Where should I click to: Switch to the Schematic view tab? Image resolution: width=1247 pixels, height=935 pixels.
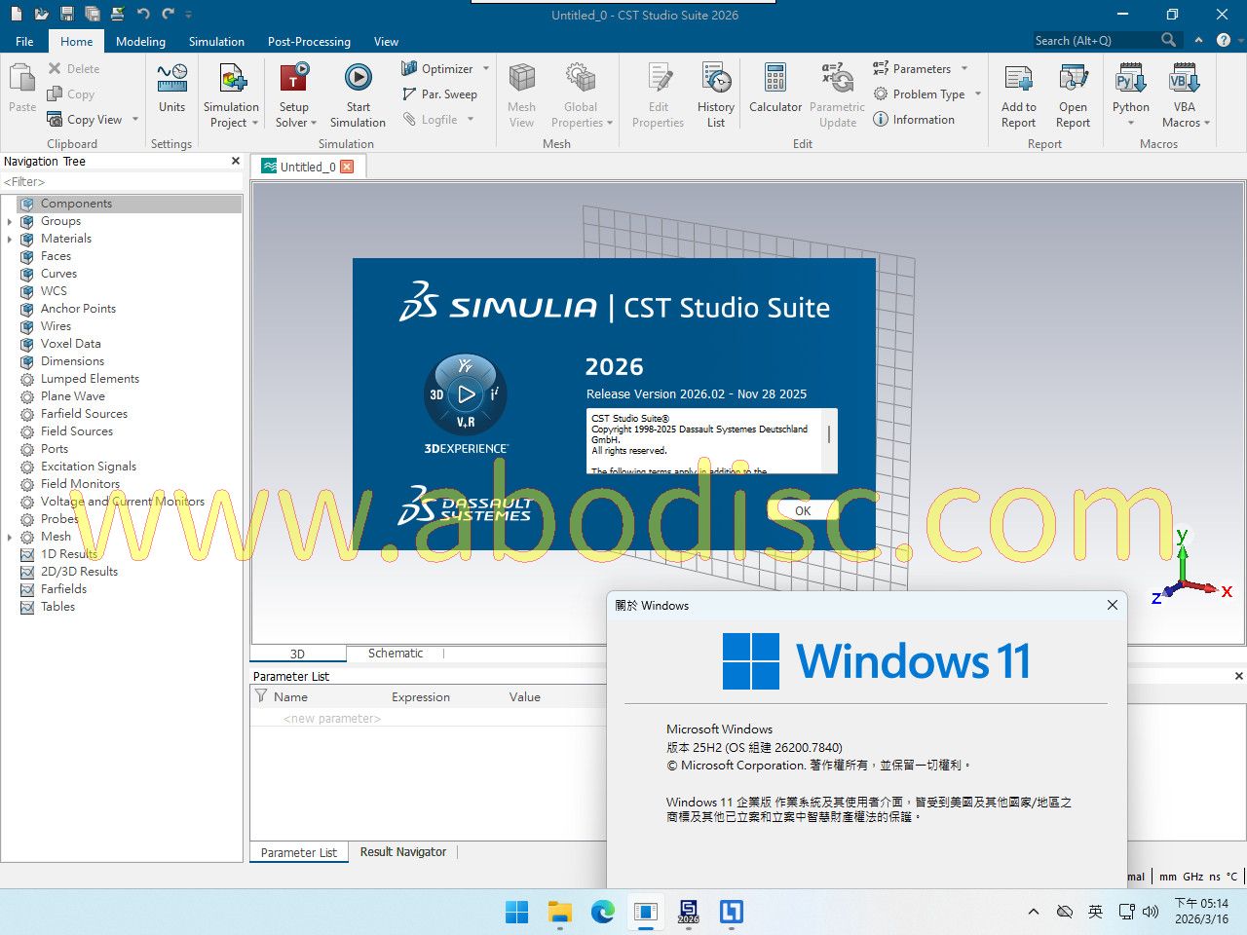click(x=395, y=654)
